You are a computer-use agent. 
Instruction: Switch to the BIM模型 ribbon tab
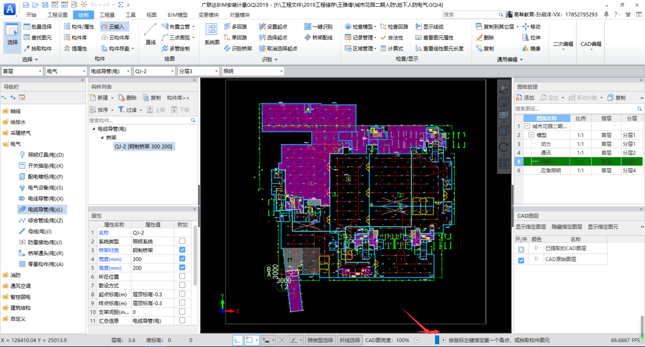177,15
